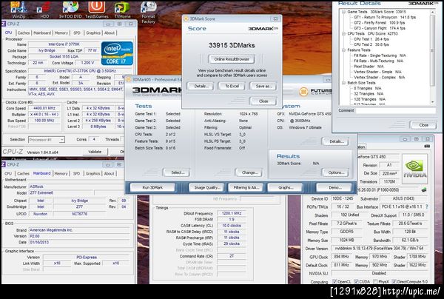This screenshot has height=299, width=444.
Task: Open the Graphics tab in top CPU-Z window
Action: click(93, 33)
